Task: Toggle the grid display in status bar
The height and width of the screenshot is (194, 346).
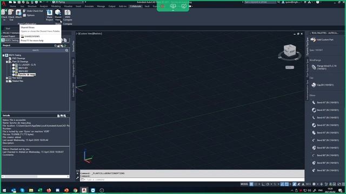Action: (251, 184)
